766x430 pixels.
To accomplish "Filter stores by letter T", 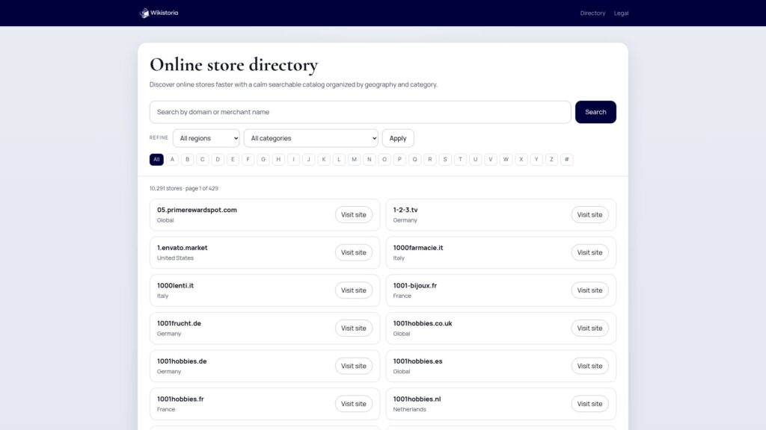I will click(460, 160).
